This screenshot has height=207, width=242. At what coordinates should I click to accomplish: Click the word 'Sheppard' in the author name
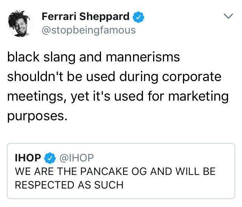[x=104, y=17]
